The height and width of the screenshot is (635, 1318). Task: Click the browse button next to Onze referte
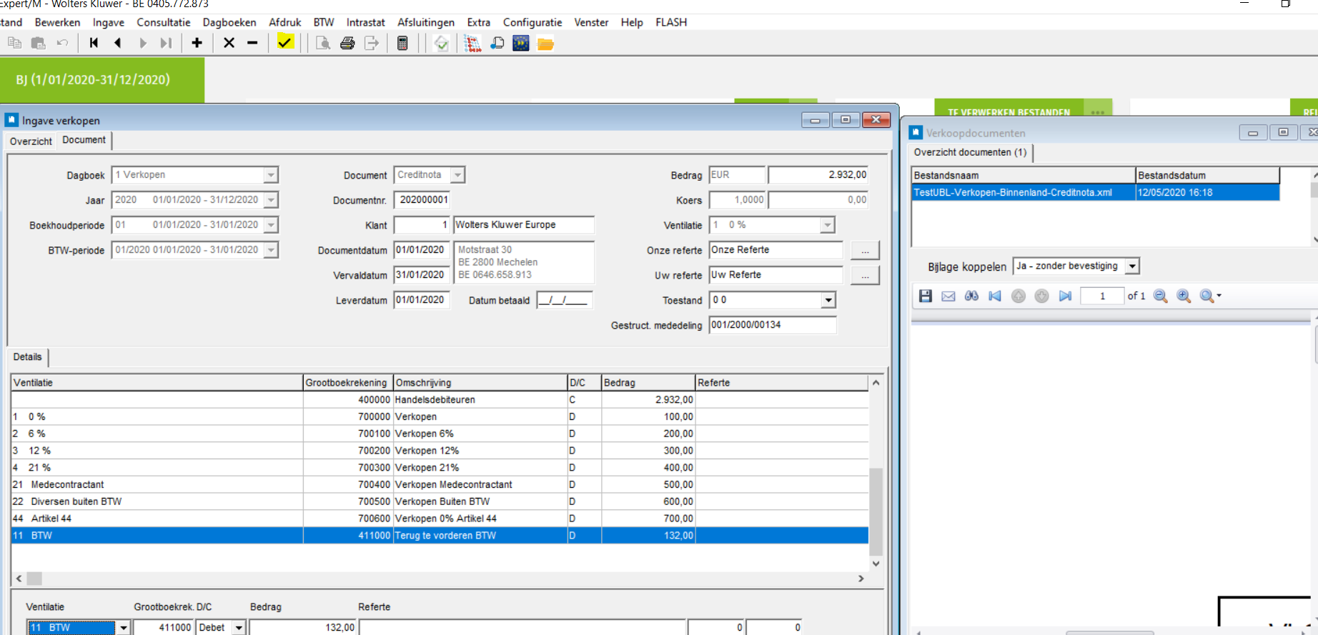(x=865, y=251)
